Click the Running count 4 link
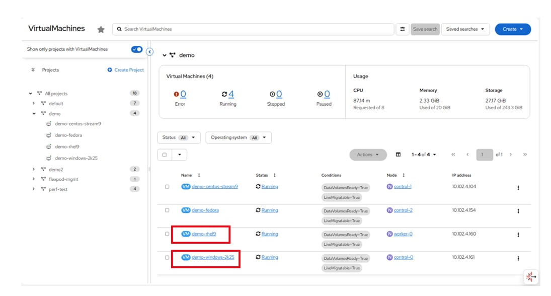Viewport: 551px width, 296px height. (x=231, y=94)
